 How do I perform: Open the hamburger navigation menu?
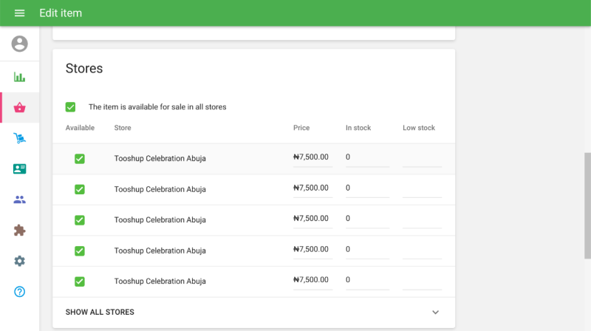20,13
